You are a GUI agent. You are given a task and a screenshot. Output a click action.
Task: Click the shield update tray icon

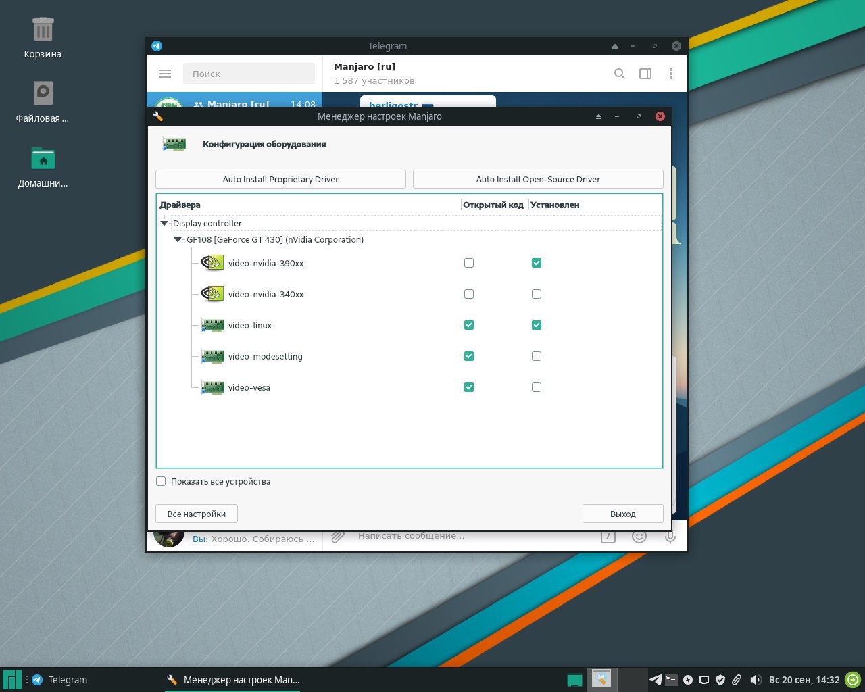click(x=720, y=680)
